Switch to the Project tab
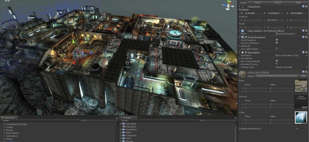 (128, 118)
